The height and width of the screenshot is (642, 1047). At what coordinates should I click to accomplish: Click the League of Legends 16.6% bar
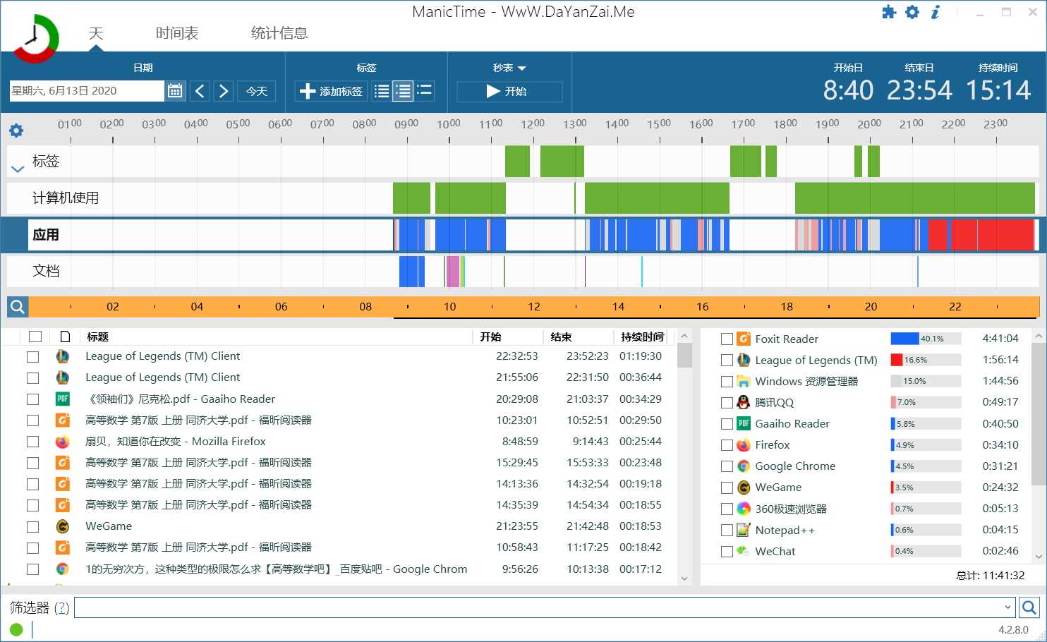click(x=926, y=360)
